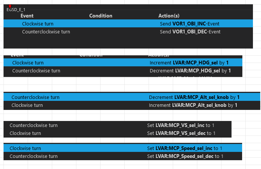Select Clockwise turn row for MCP_HDG_sel
261x169 pixels.
coord(28,63)
